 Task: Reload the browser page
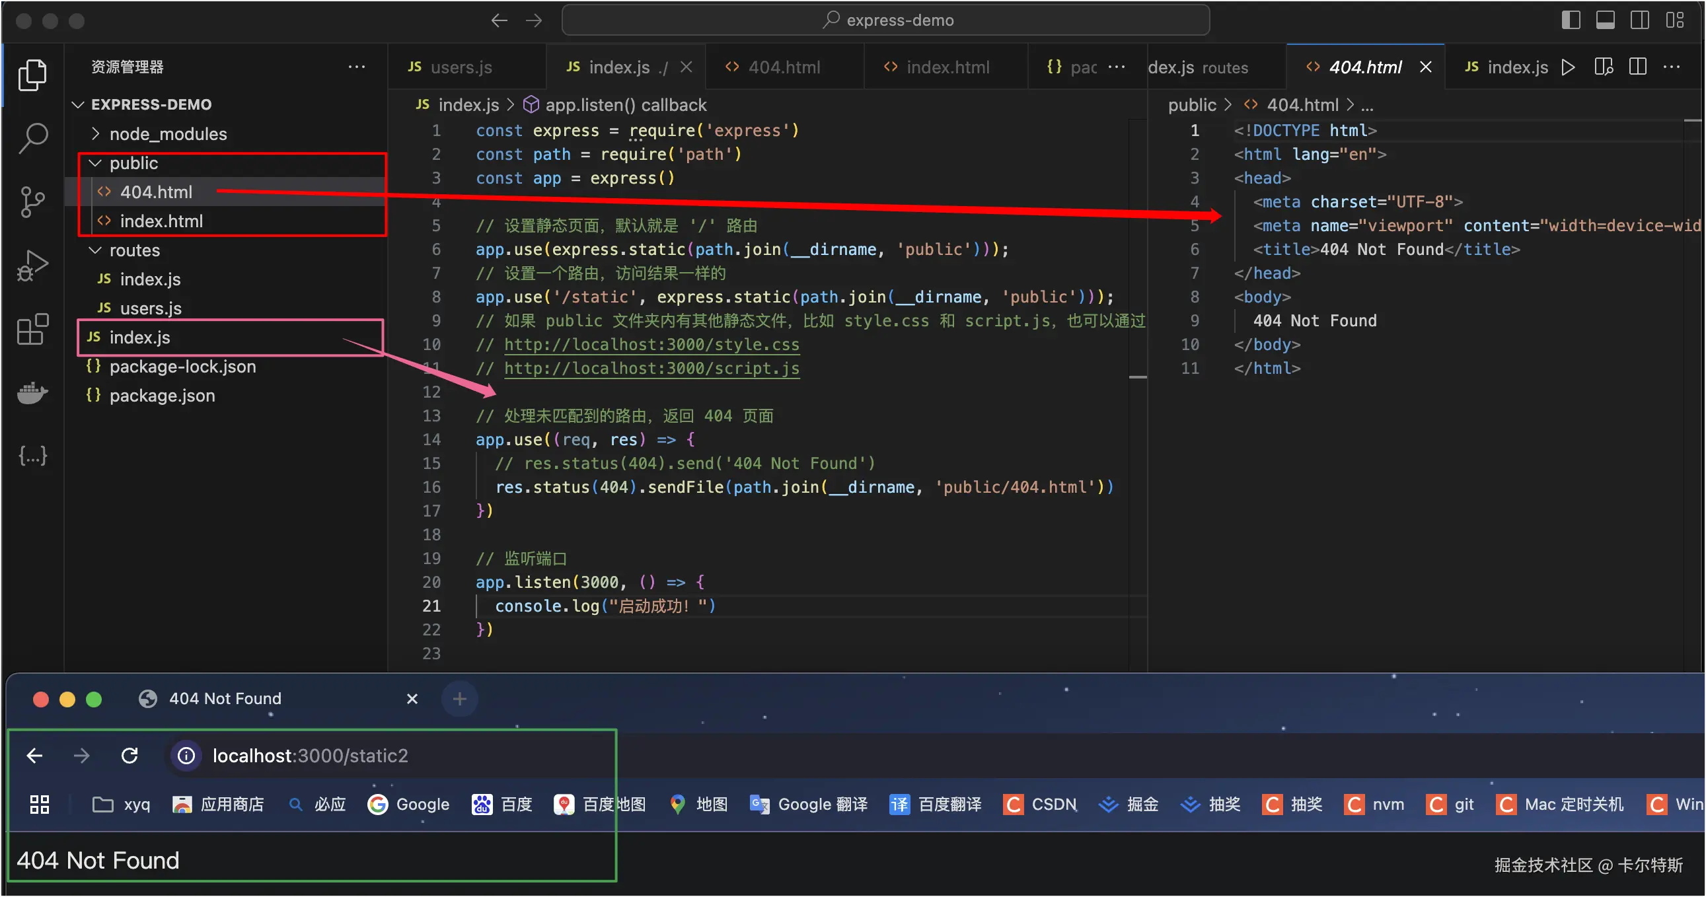(130, 756)
